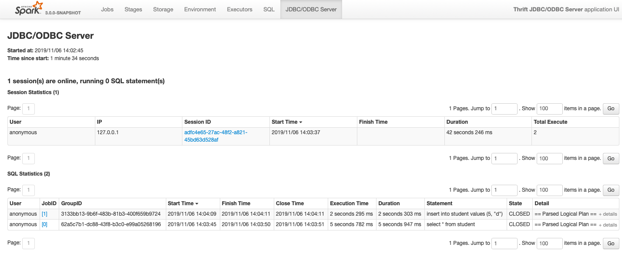This screenshot has height=254, width=622.
Task: Click Thrift JDBC/ODBC Server application UI title
Action: coord(566,9)
